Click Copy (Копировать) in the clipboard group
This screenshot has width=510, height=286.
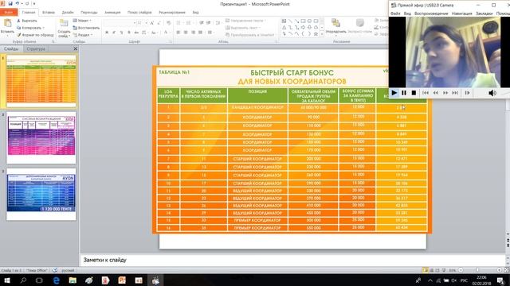pos(30,28)
